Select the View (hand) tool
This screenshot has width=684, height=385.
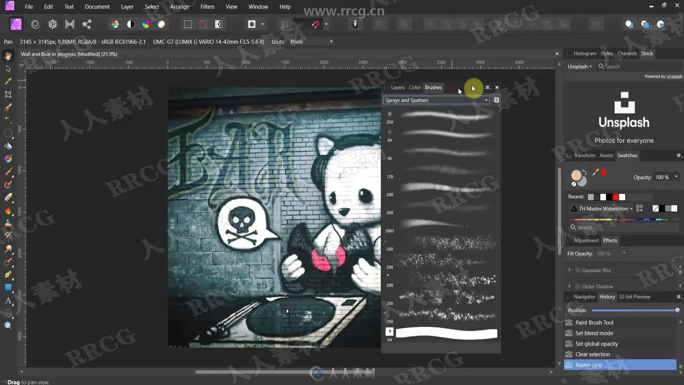pyautogui.click(x=8, y=56)
